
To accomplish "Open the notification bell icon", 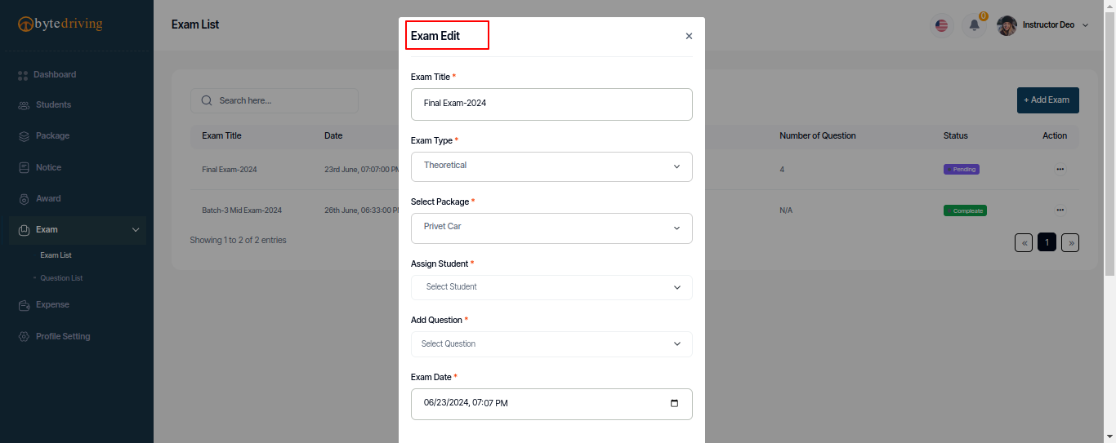I will pos(974,25).
